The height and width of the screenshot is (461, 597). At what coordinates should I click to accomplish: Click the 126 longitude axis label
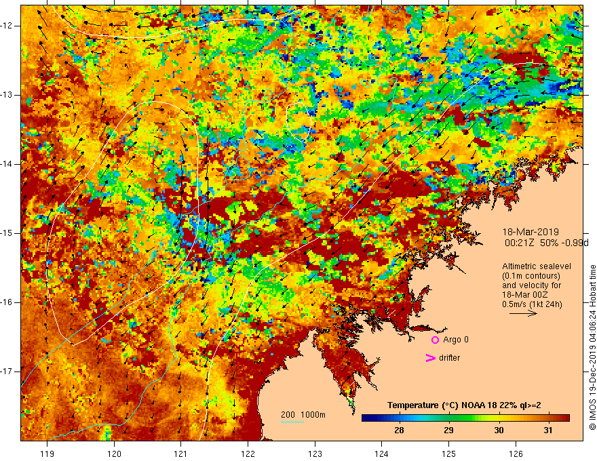[x=516, y=454]
